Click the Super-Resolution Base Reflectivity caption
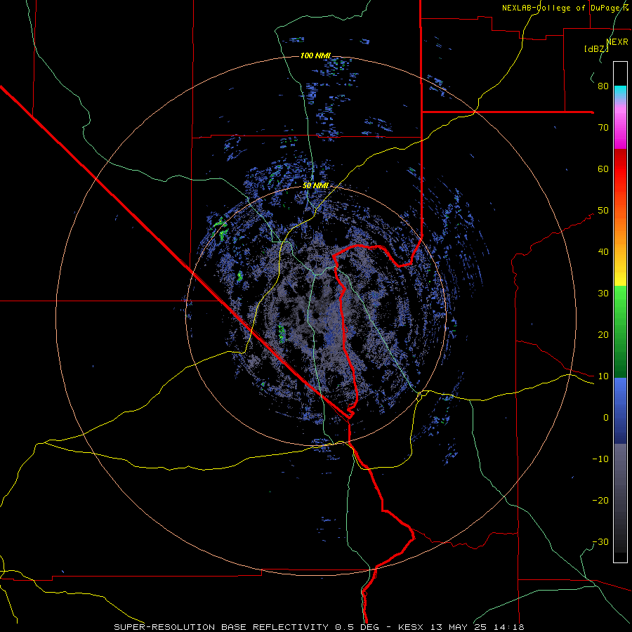Screen dimensions: 632x632 [x=320, y=627]
